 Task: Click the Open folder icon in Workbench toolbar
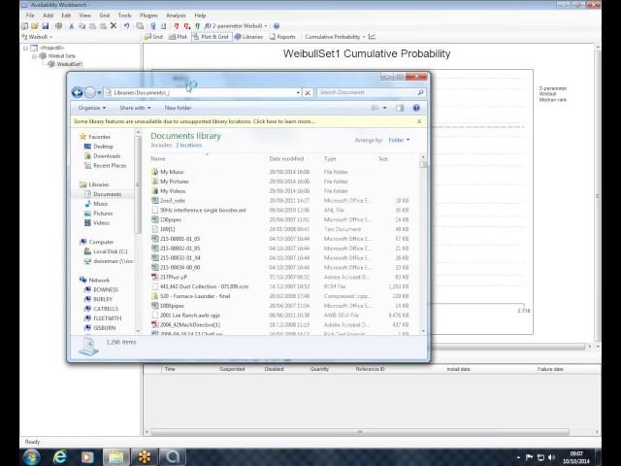(35, 26)
